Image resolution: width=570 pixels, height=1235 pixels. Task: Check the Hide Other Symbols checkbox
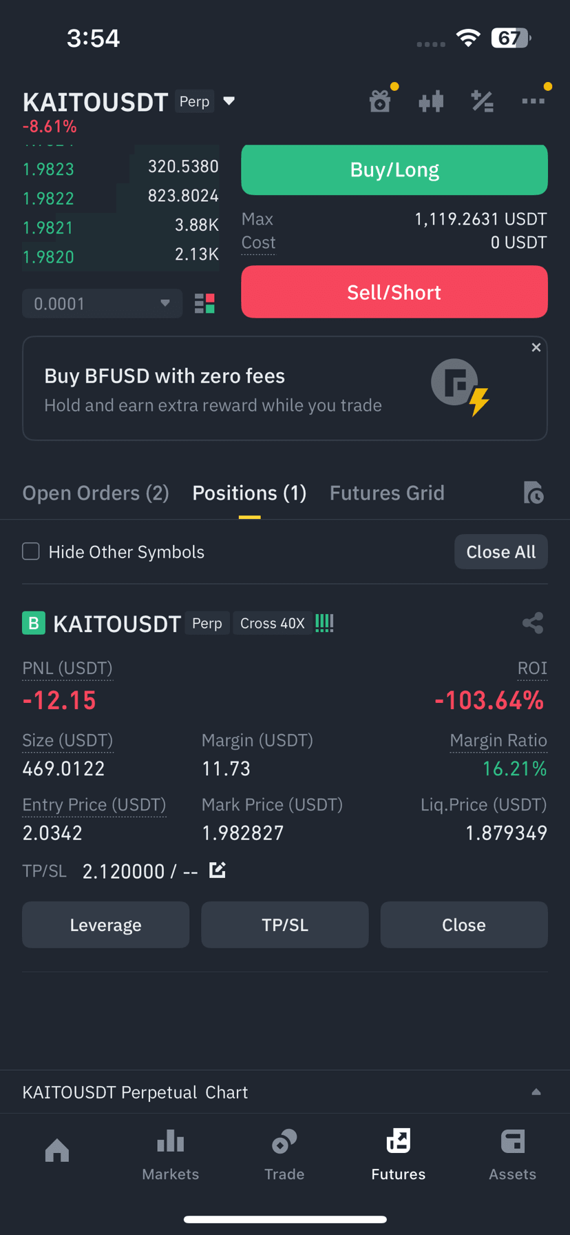tap(31, 551)
